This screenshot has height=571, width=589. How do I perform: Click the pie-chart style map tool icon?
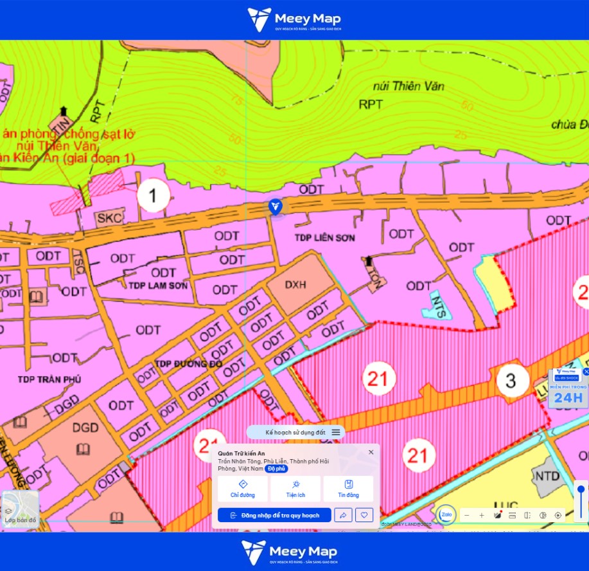tap(543, 515)
